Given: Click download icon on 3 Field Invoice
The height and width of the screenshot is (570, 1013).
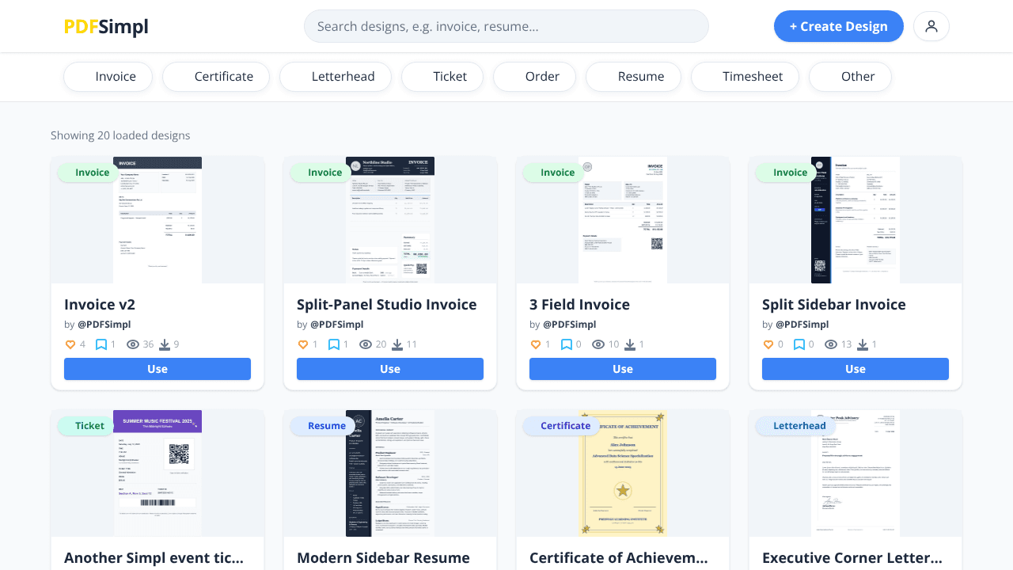Looking at the screenshot, I should [630, 344].
